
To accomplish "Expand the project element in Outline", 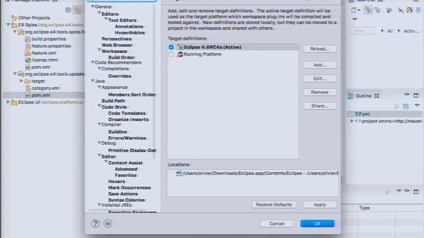I will (351, 121).
